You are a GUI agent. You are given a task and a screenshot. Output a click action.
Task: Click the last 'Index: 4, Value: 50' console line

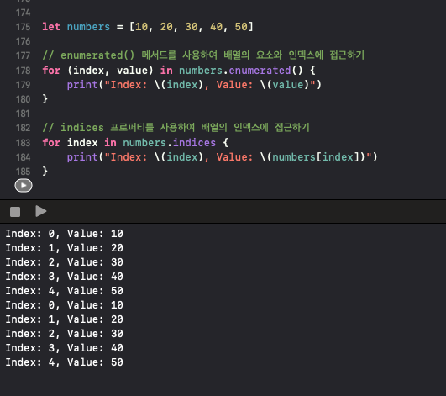pyautogui.click(x=65, y=362)
